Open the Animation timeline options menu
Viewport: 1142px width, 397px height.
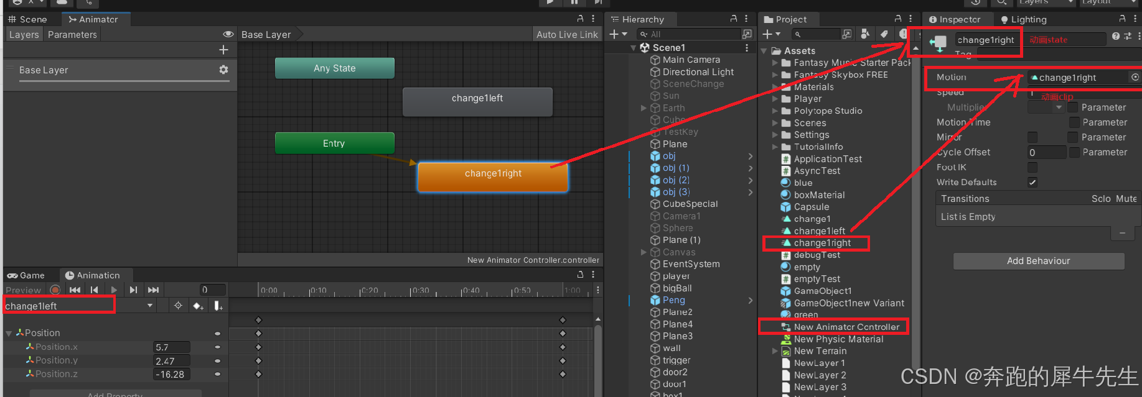(597, 290)
